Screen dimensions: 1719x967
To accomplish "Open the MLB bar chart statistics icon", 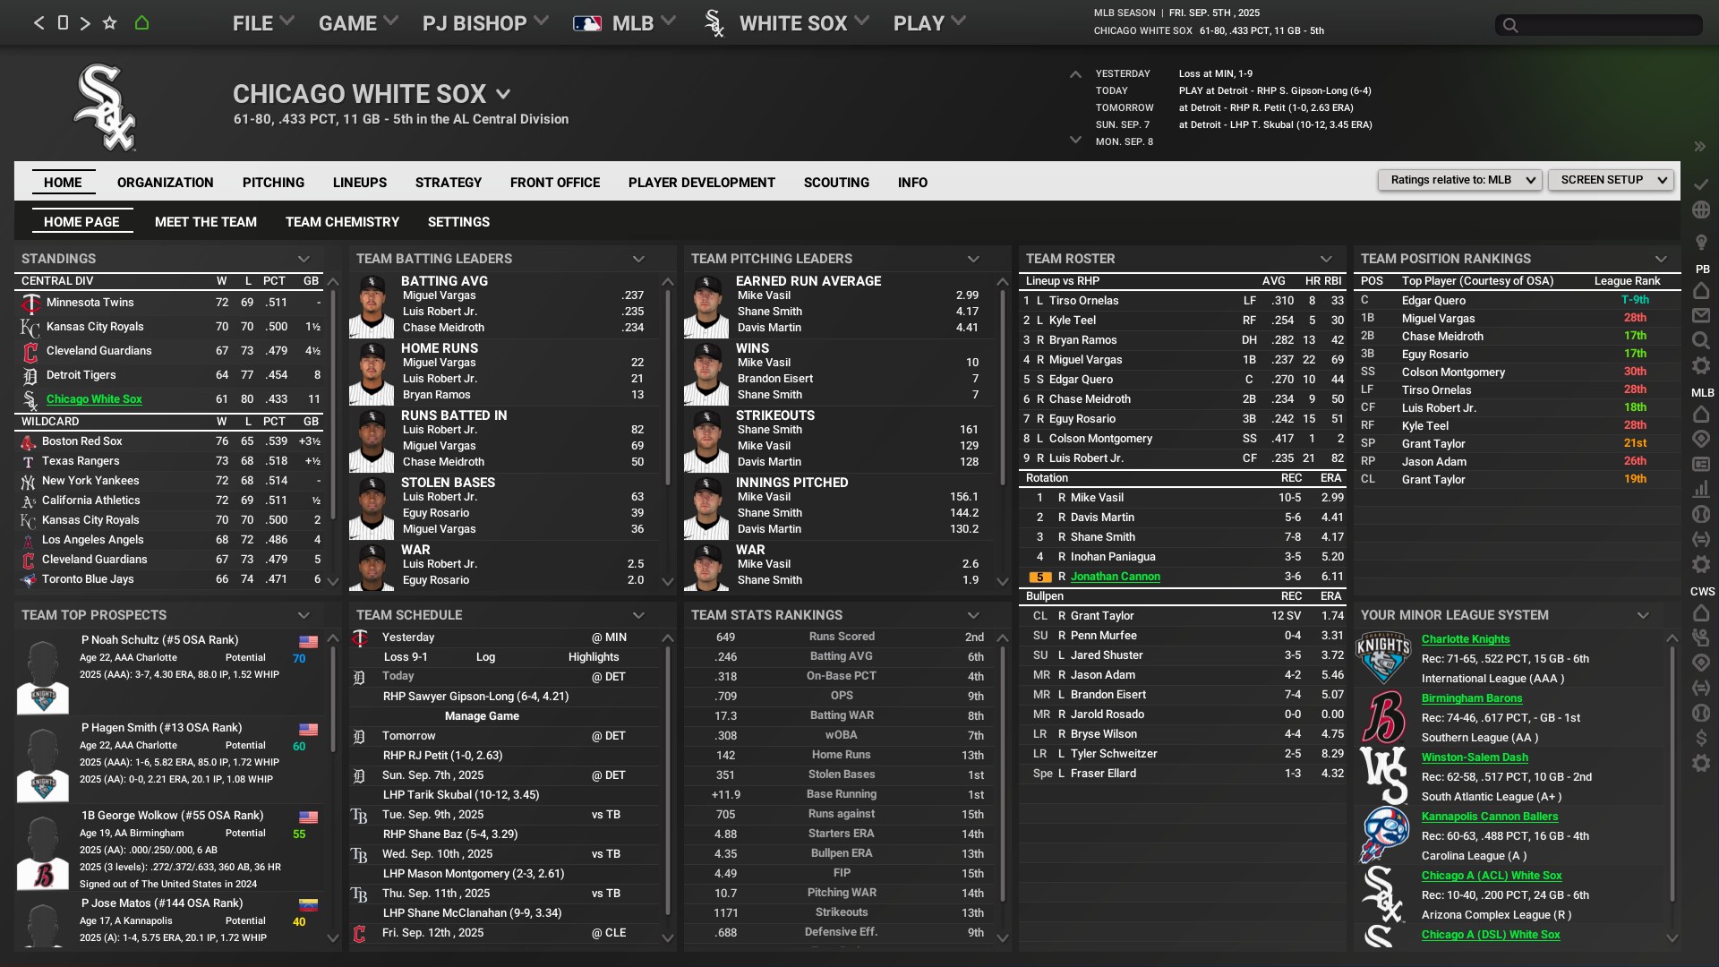I will [x=1701, y=489].
